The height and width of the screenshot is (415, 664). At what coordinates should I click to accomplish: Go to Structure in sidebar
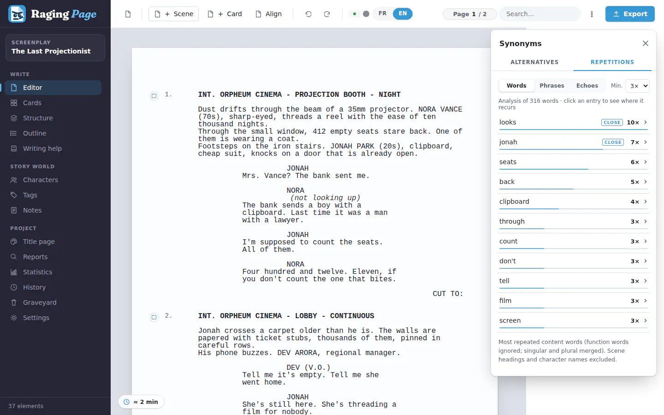(53, 118)
